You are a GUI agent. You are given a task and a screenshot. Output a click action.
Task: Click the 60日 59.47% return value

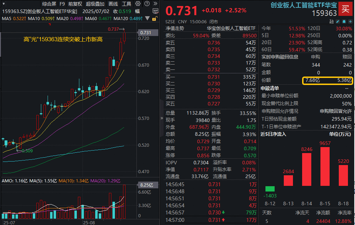[297, 50]
